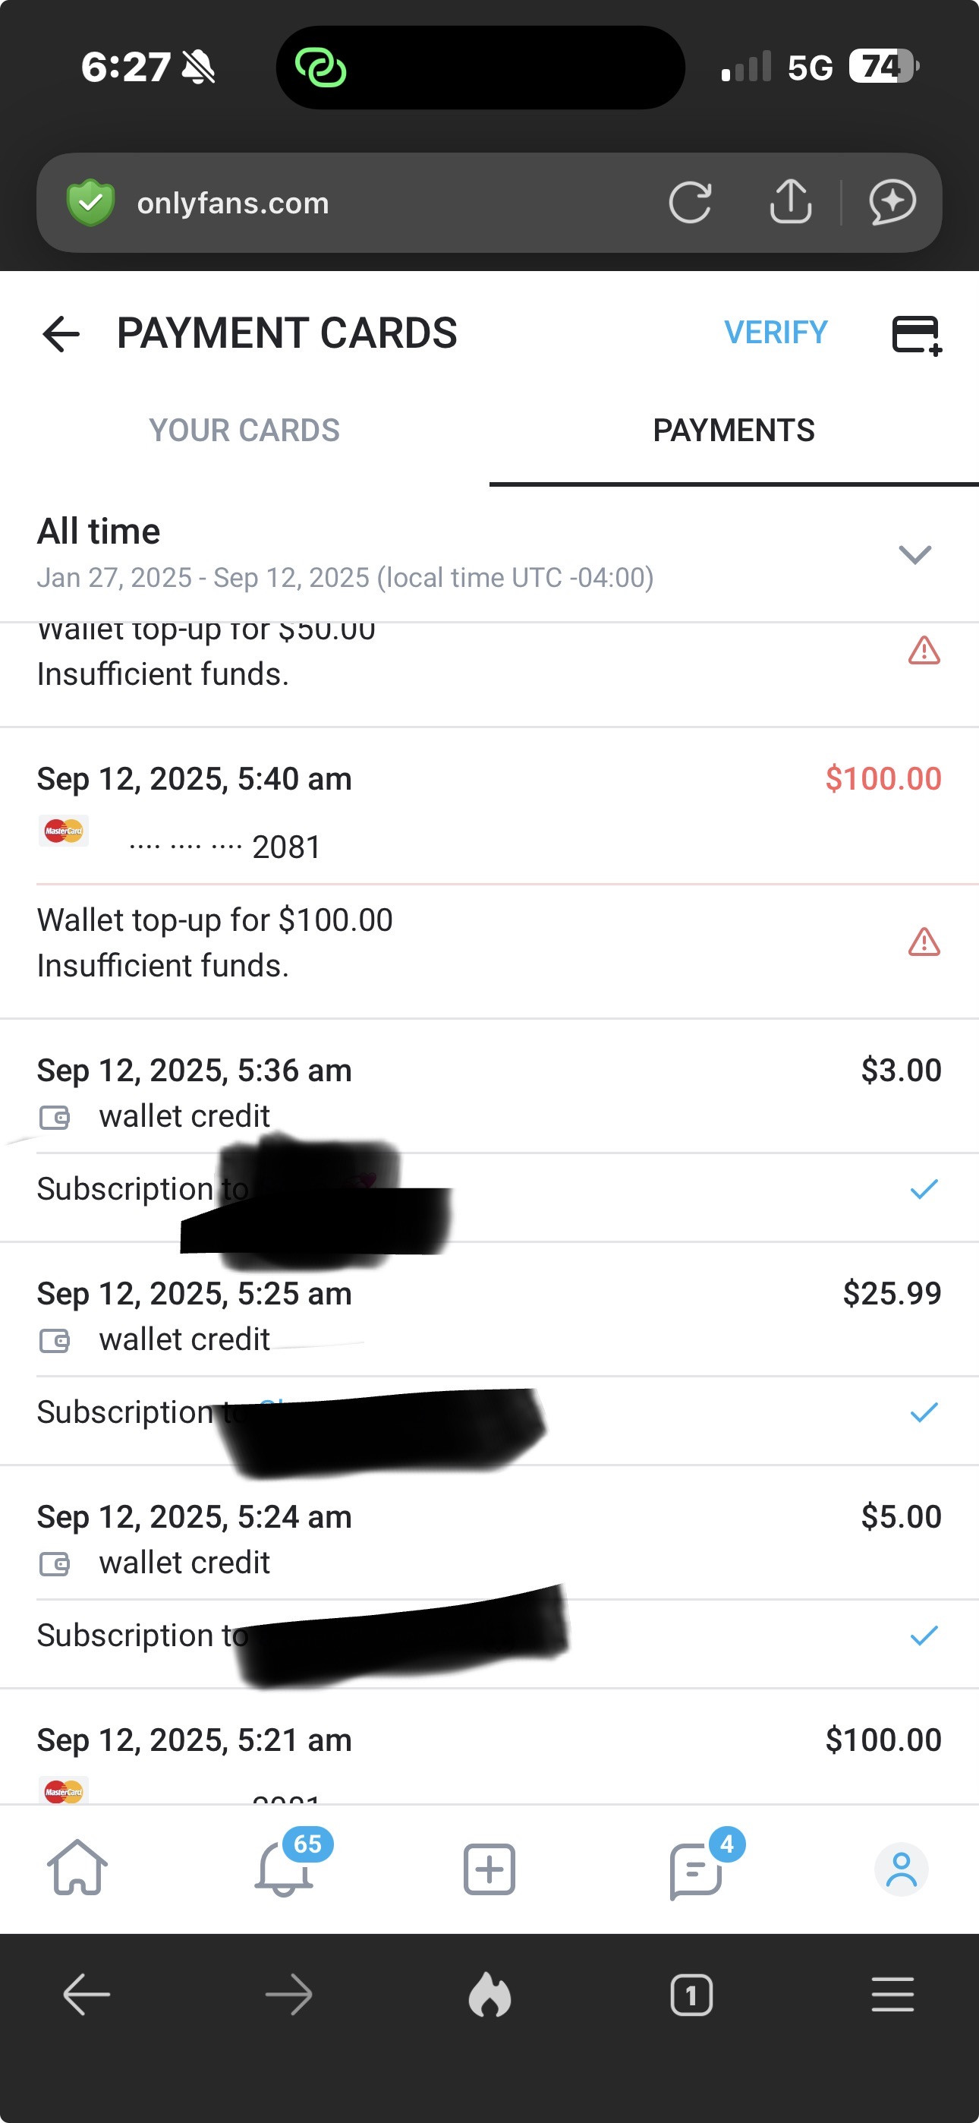979x2123 pixels.
Task: Open the browser tab switcher
Action: tap(691, 1995)
